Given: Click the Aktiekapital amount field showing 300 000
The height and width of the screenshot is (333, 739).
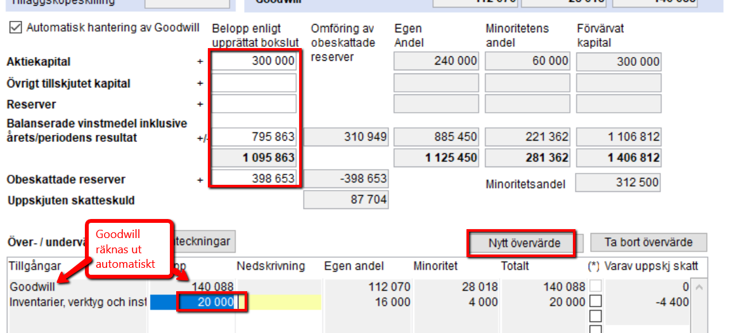Looking at the screenshot, I should click(254, 61).
